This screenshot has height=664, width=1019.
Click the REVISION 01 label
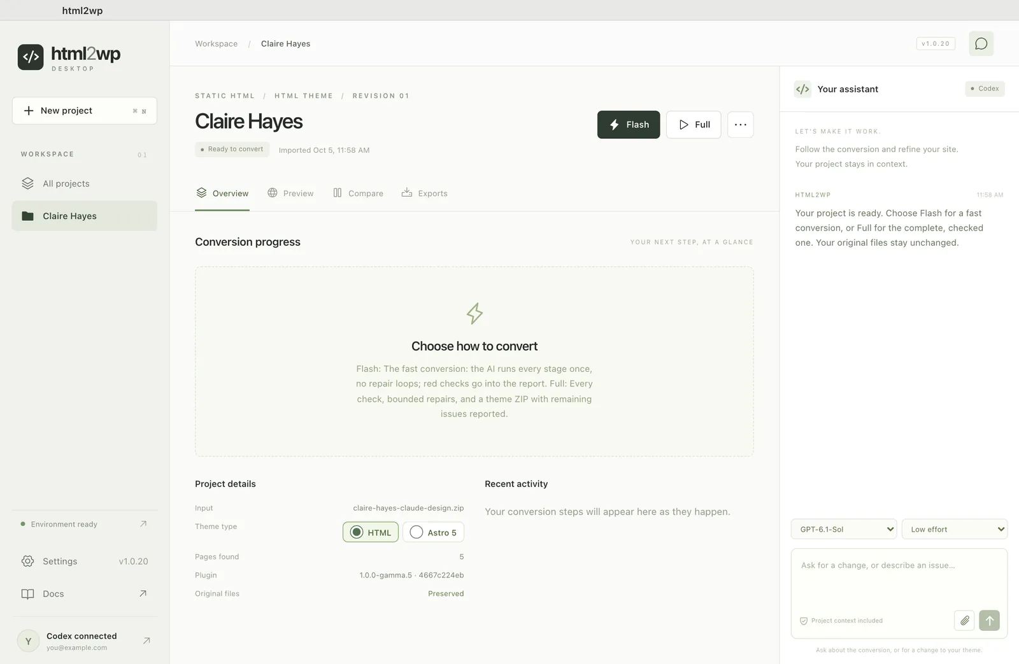coord(381,96)
